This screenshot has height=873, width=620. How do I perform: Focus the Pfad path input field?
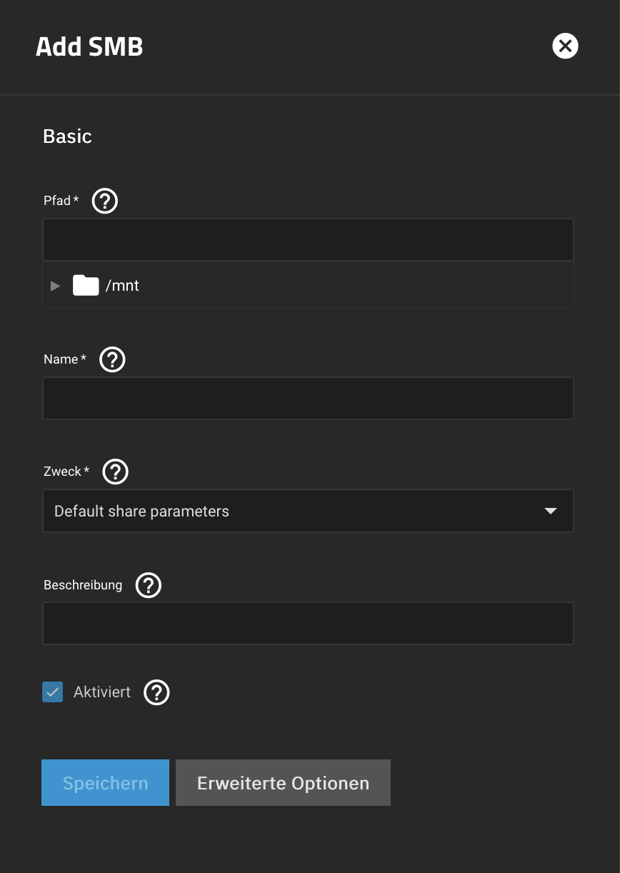tap(308, 240)
